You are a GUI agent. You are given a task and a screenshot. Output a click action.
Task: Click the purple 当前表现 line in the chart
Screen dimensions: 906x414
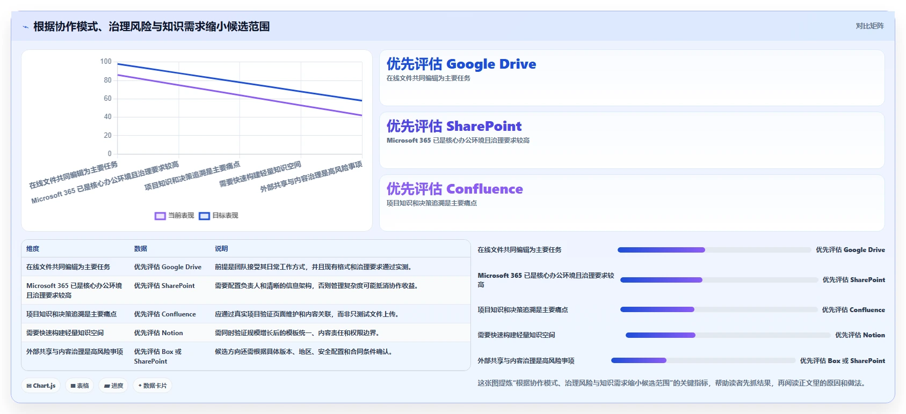pos(240,95)
